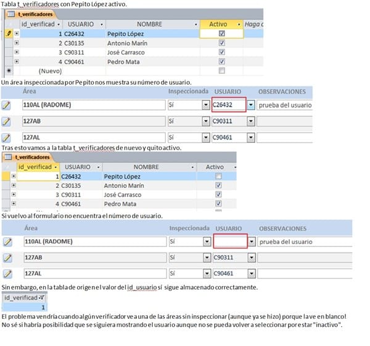
Task: Open the USUARIO dropdown showing C26432 in the upper form
Action: 251,105
